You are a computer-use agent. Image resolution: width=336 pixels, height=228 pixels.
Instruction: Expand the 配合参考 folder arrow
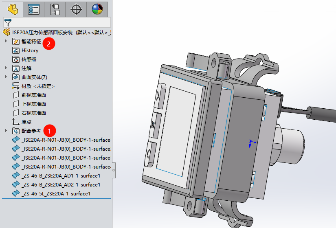(6, 131)
